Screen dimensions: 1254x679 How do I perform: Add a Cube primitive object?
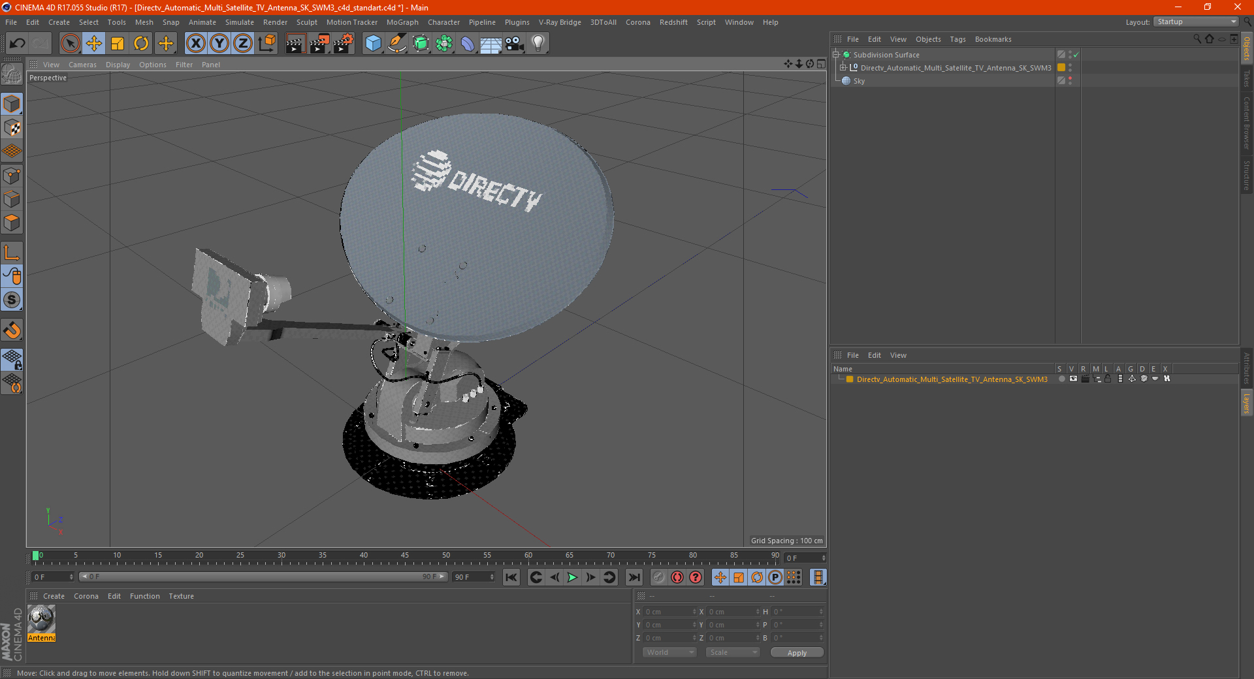click(x=373, y=44)
